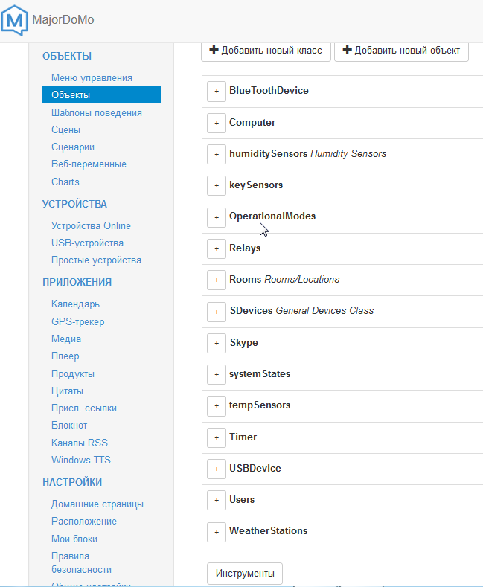Open Charts in the sidebar
The height and width of the screenshot is (587, 483).
pos(65,182)
